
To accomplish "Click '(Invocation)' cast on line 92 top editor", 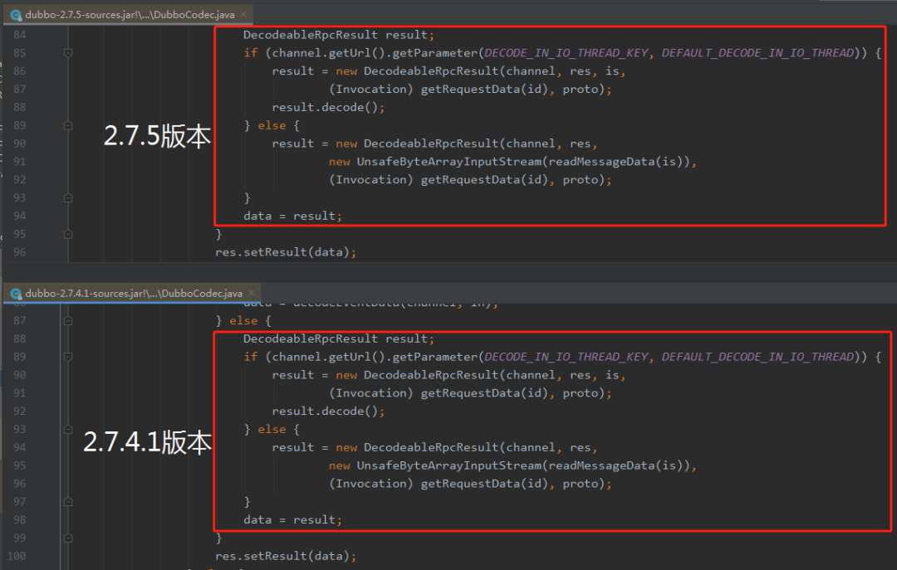I will coord(370,179).
